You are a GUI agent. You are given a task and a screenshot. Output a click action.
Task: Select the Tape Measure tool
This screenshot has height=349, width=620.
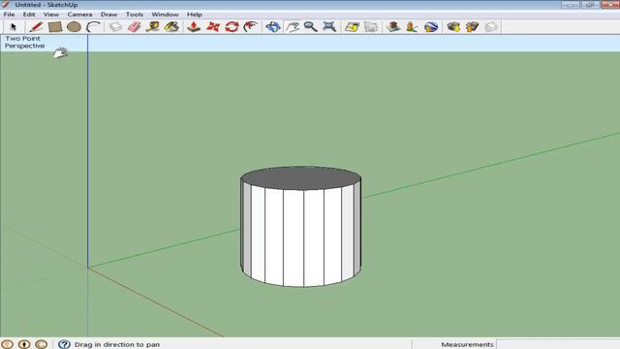[153, 27]
